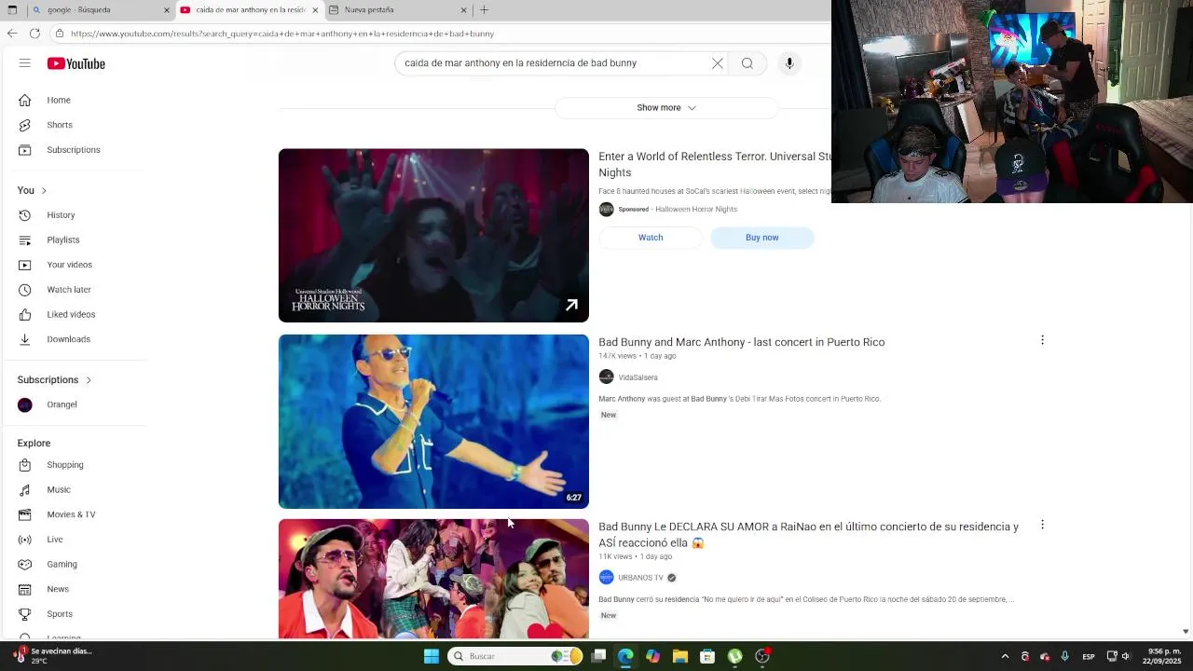Click the magnifier search button
The image size is (1193, 671).
click(x=747, y=63)
